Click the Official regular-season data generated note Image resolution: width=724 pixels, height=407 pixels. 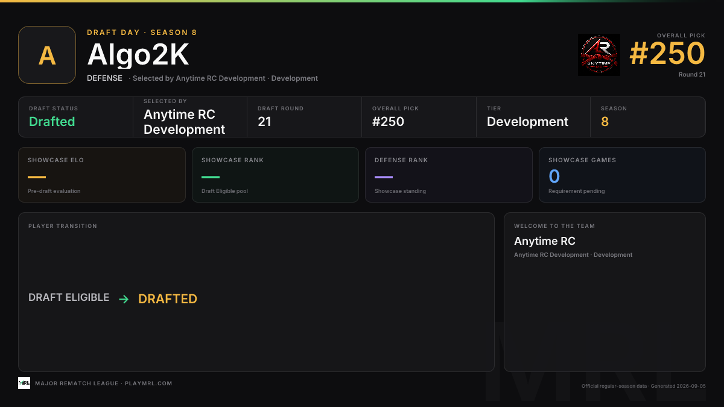[x=644, y=386]
